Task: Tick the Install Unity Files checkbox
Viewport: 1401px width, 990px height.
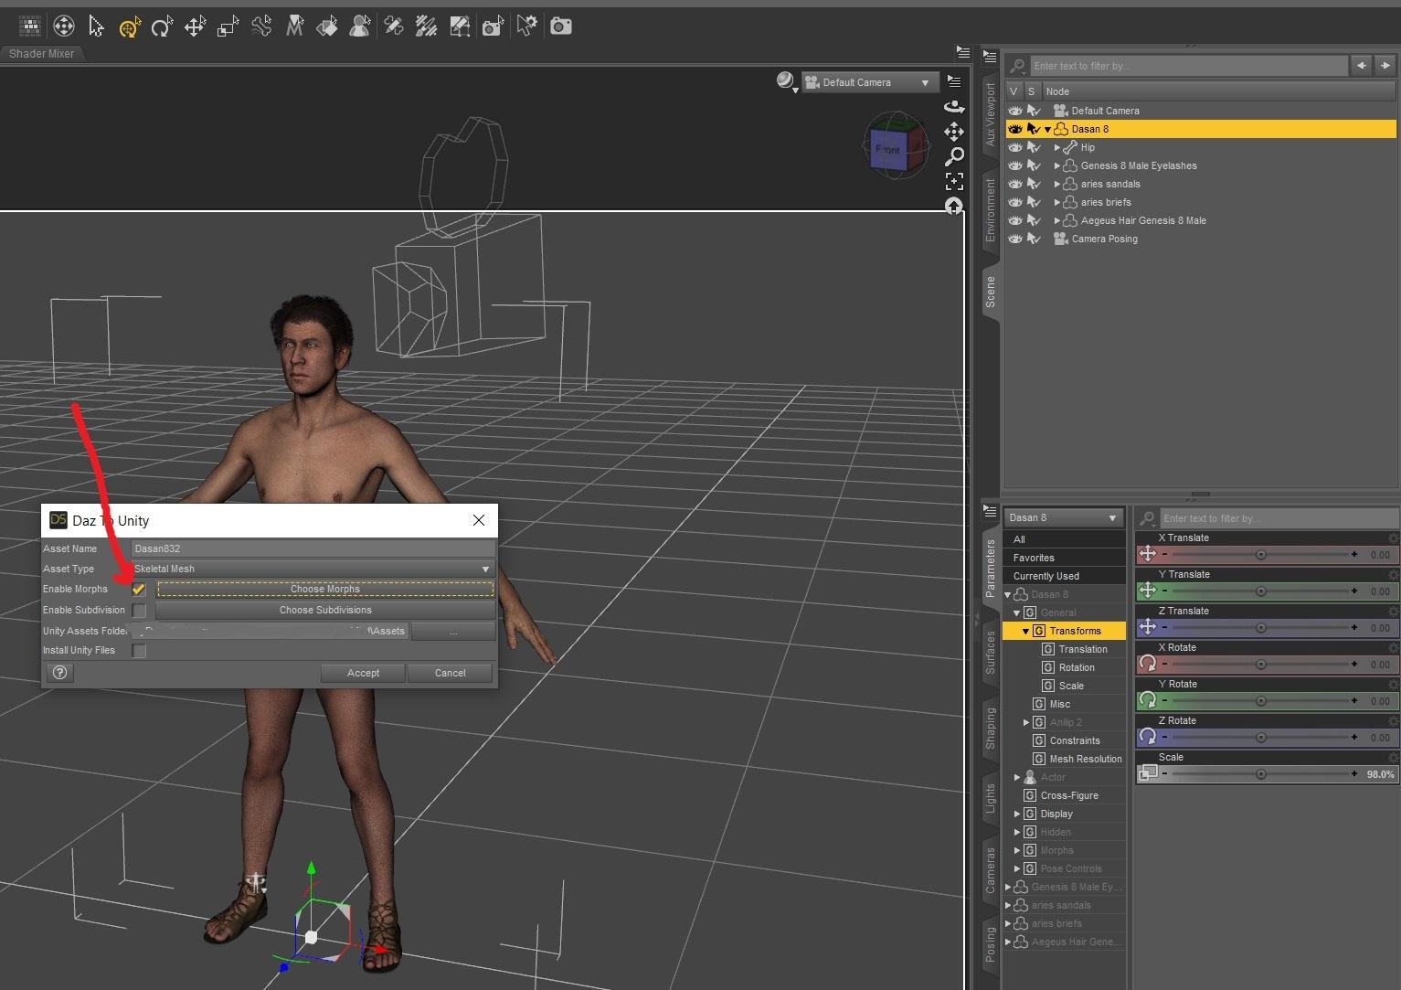Action: point(139,651)
